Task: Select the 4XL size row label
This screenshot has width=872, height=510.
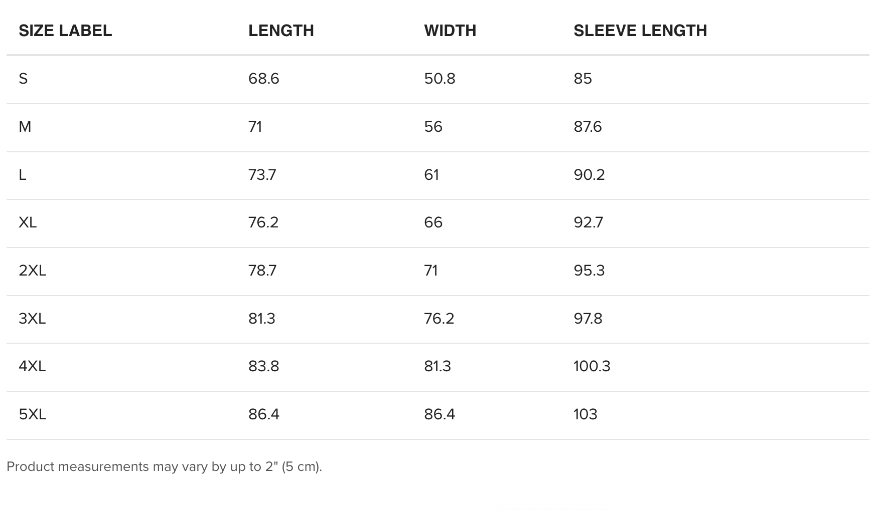Action: [x=32, y=366]
